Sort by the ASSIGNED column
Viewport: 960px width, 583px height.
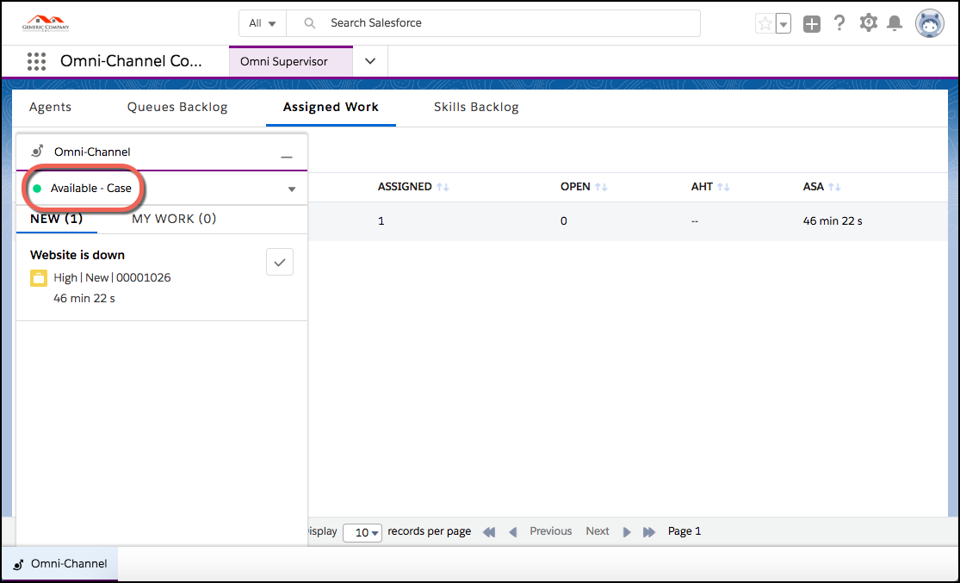click(413, 187)
